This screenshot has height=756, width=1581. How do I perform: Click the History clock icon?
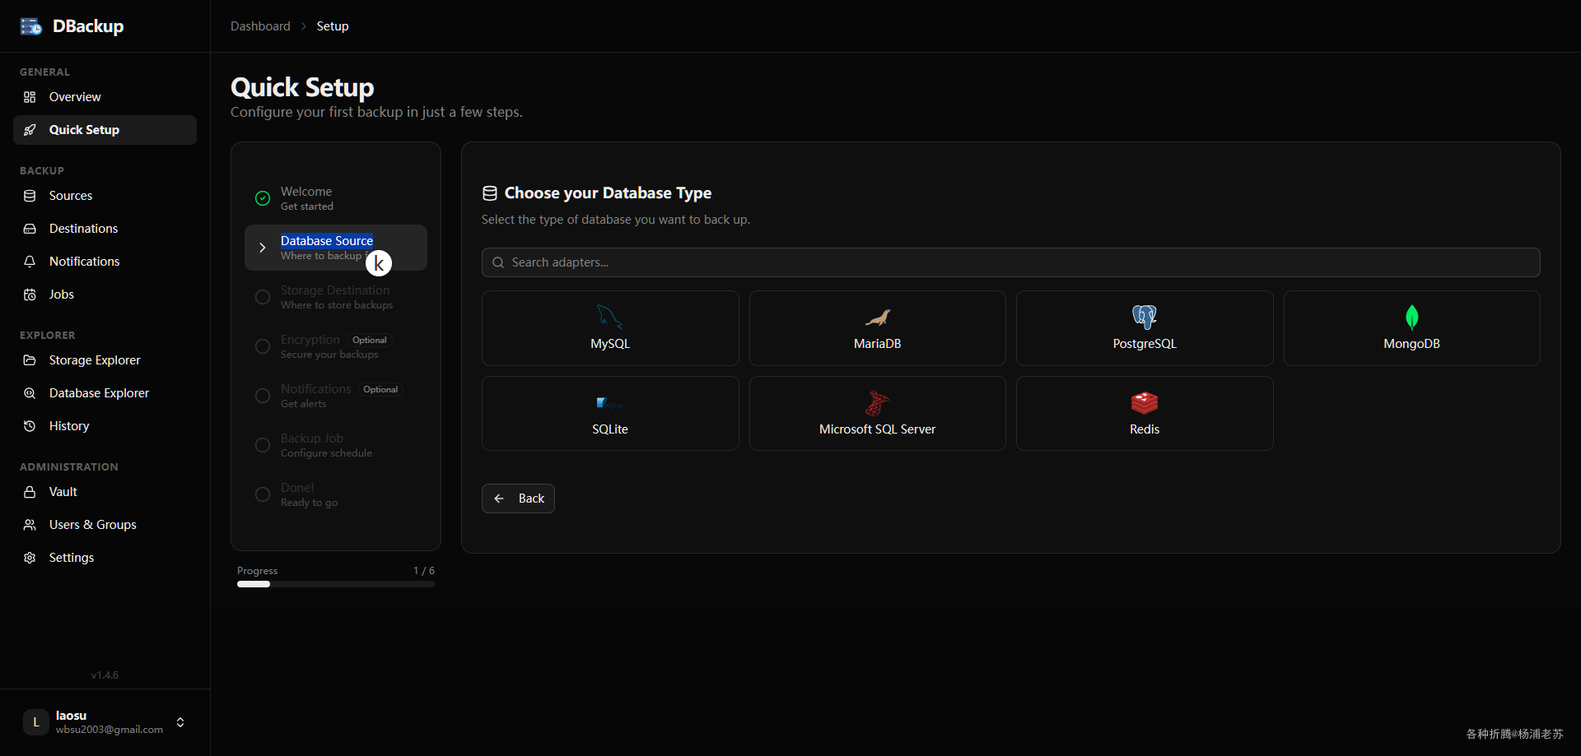[x=30, y=426]
